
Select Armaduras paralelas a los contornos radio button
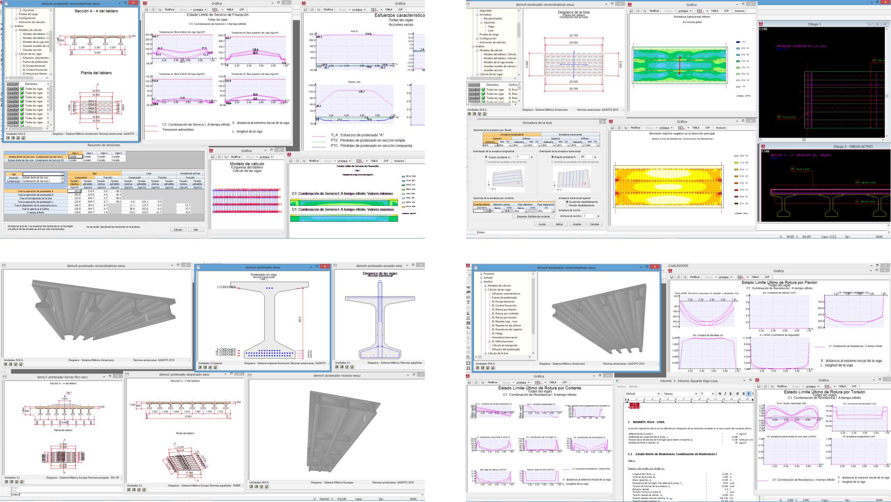(x=486, y=162)
